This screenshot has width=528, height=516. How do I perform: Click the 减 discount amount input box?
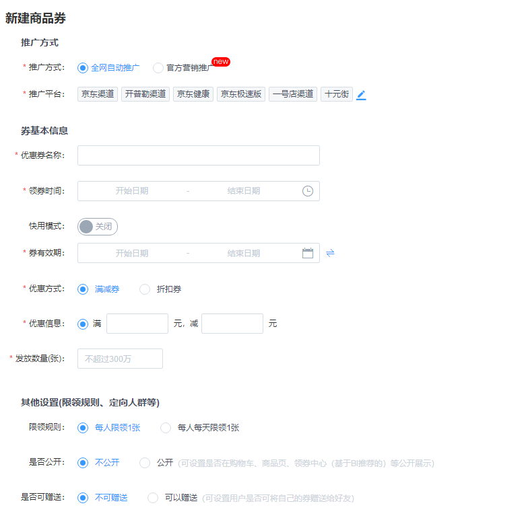click(232, 324)
